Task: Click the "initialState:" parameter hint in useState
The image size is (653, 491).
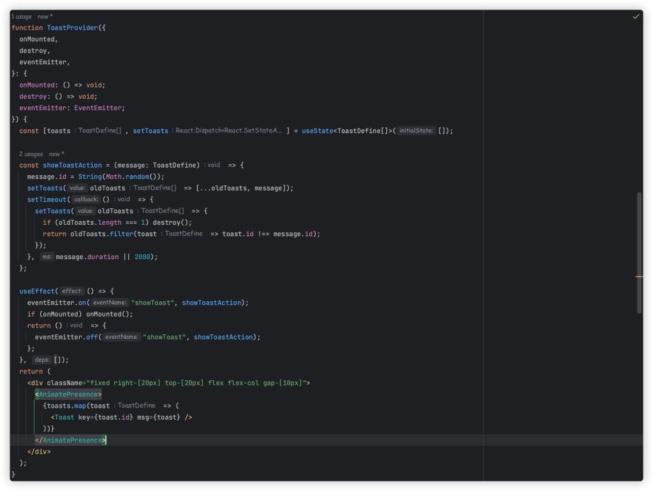Action: (416, 131)
